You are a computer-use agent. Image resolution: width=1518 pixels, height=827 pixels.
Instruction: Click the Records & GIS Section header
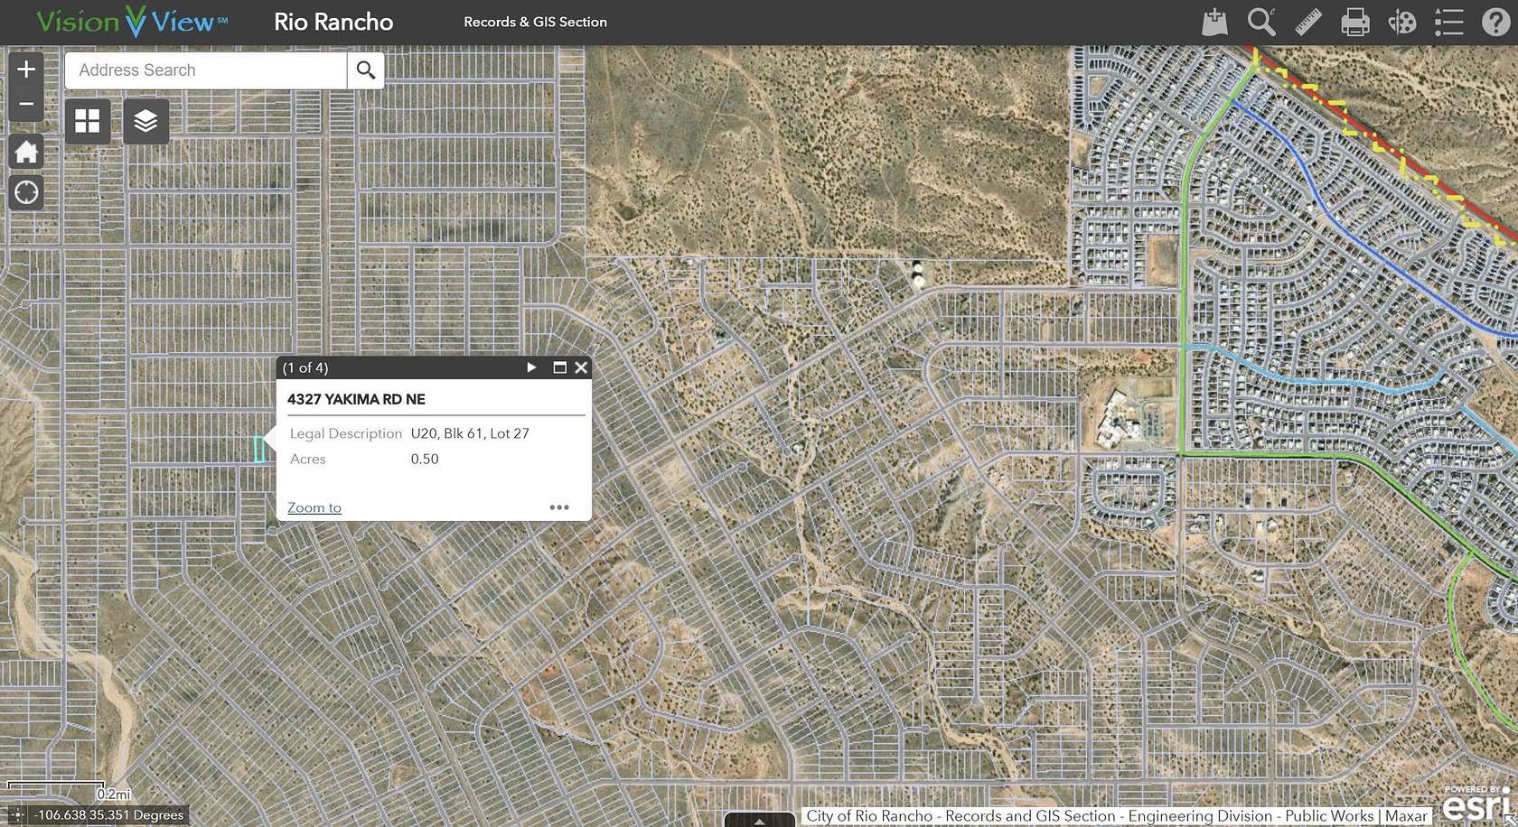click(535, 21)
